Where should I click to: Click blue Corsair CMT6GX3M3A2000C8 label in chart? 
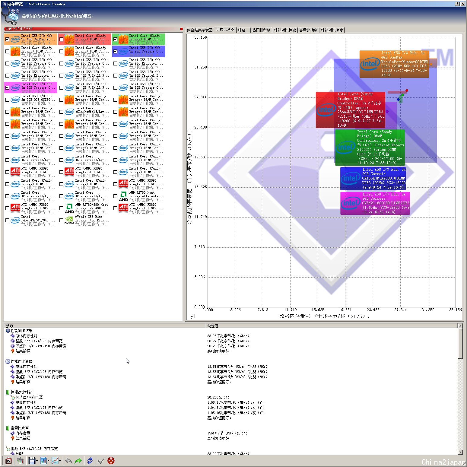[373, 178]
